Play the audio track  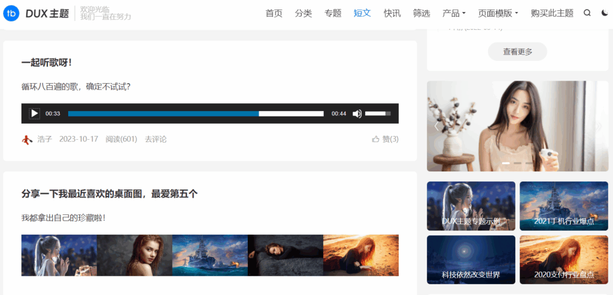pyautogui.click(x=34, y=113)
